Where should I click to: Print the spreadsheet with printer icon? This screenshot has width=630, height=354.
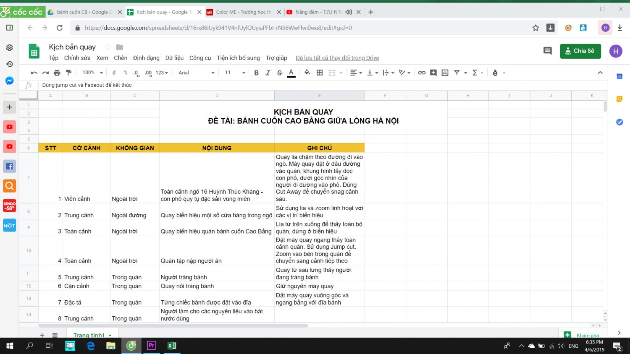tap(57, 73)
